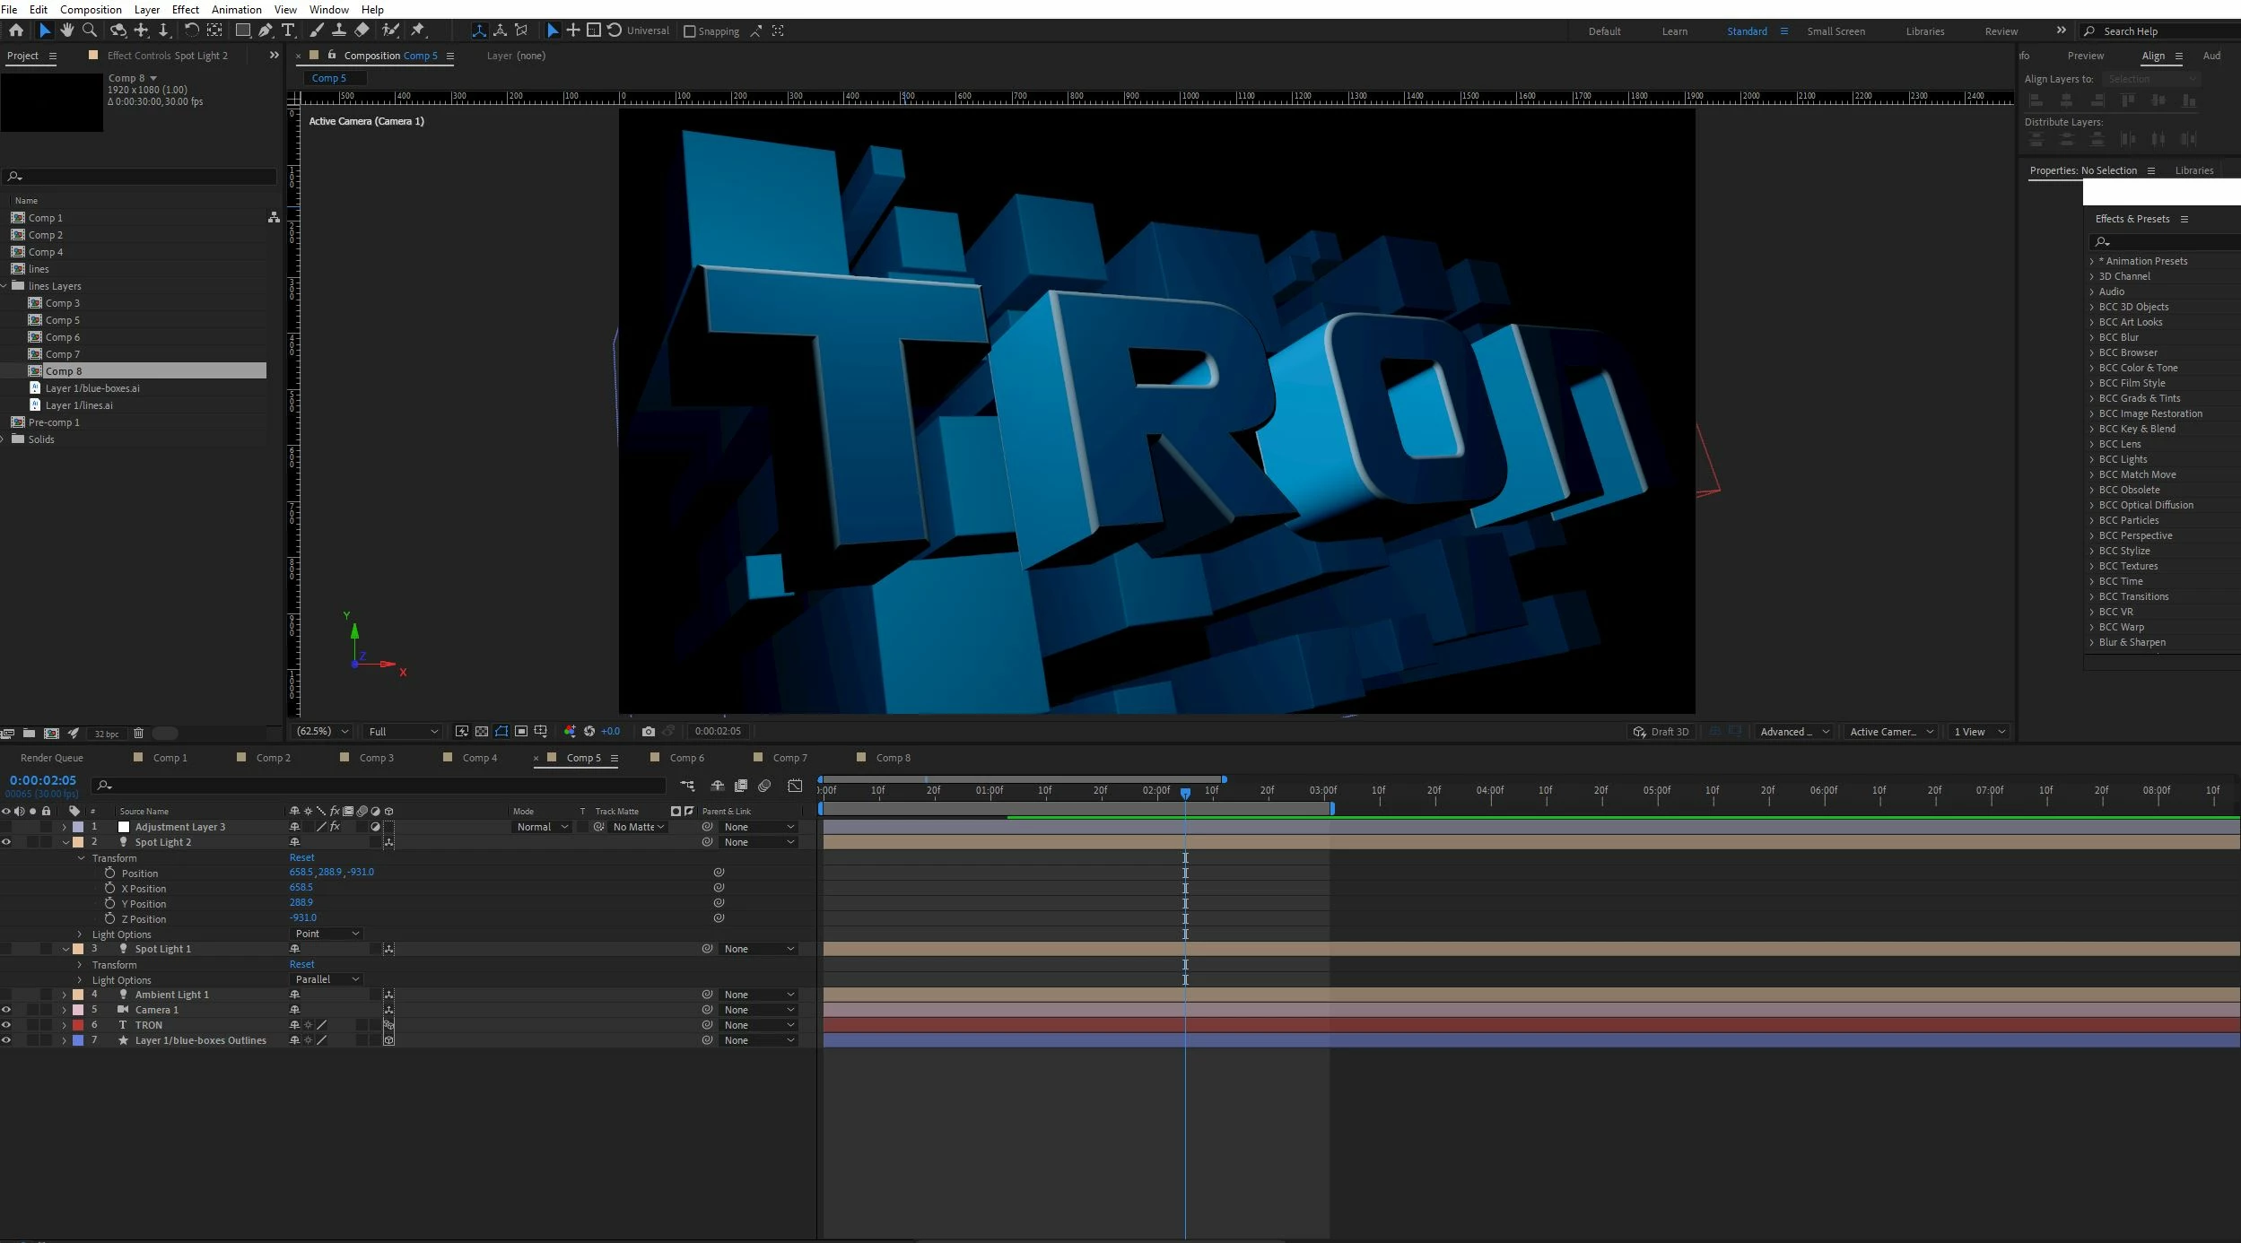This screenshot has width=2241, height=1243.
Task: Select the Clone Stamp tool
Action: click(339, 30)
